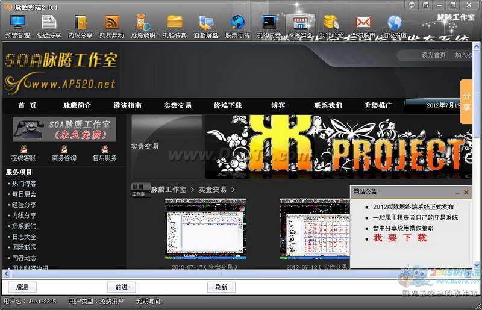The height and width of the screenshot is (310, 482).
Task: Minimize the 网站公告 popup panel
Action: (457, 193)
